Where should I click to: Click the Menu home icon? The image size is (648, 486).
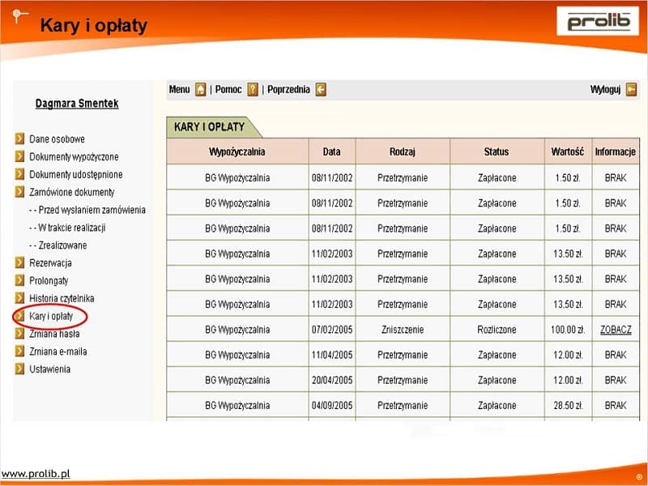[201, 90]
